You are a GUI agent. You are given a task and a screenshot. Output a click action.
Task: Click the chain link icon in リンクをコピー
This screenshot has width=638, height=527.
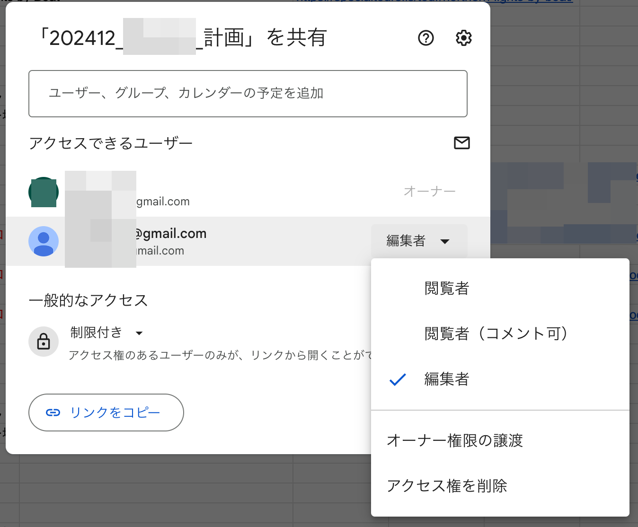[53, 413]
